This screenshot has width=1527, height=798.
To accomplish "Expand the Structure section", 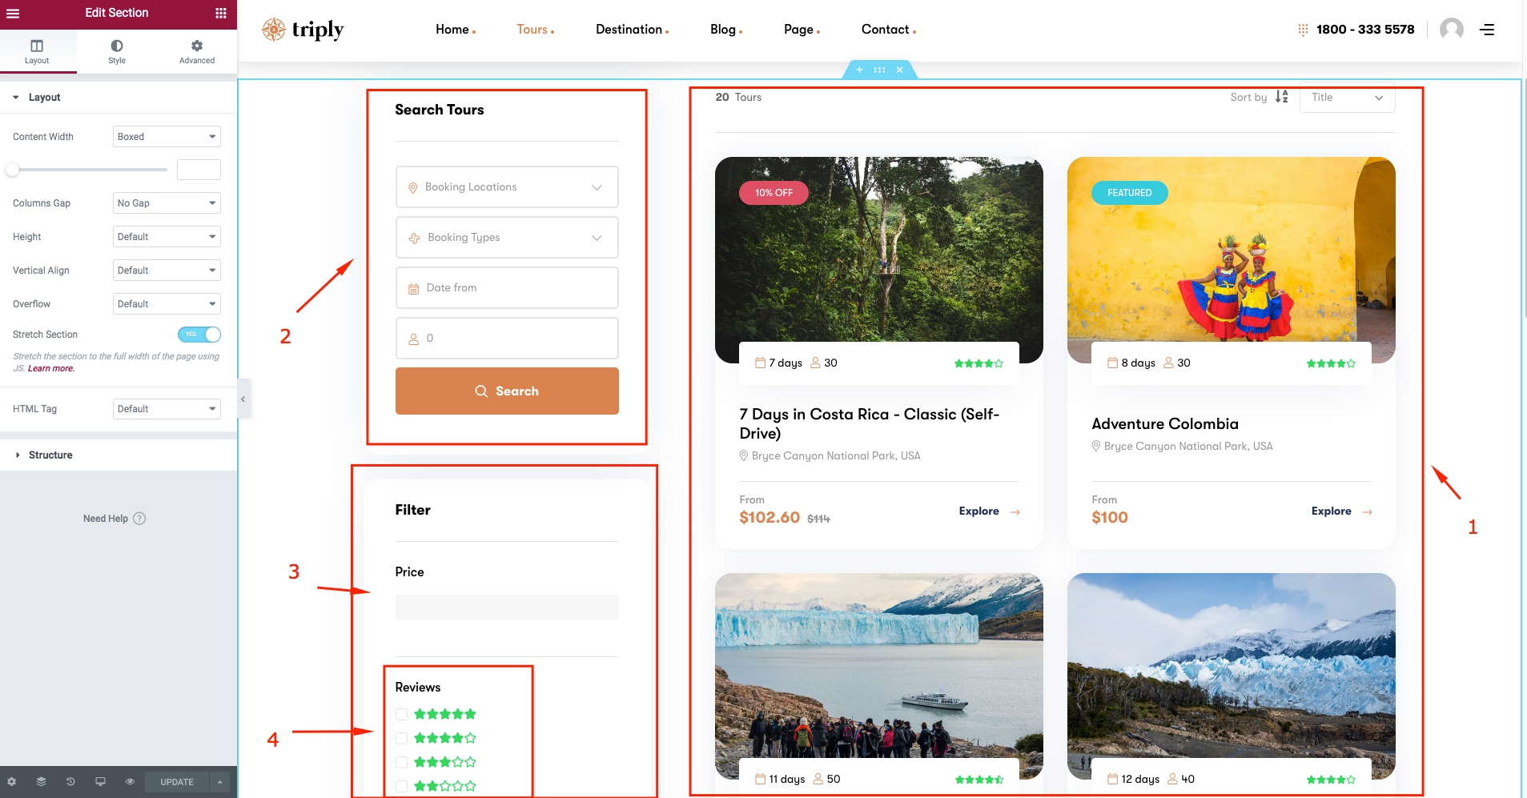I will [x=50, y=455].
